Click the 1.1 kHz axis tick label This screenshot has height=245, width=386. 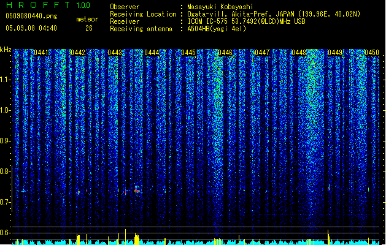click(5, 80)
